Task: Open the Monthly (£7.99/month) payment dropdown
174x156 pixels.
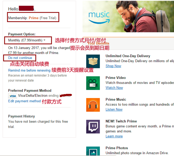Action: [x=27, y=40]
